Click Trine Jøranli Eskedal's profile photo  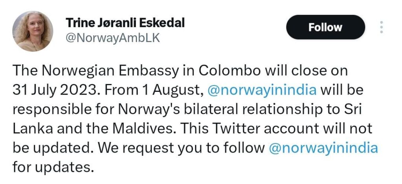coord(33,31)
